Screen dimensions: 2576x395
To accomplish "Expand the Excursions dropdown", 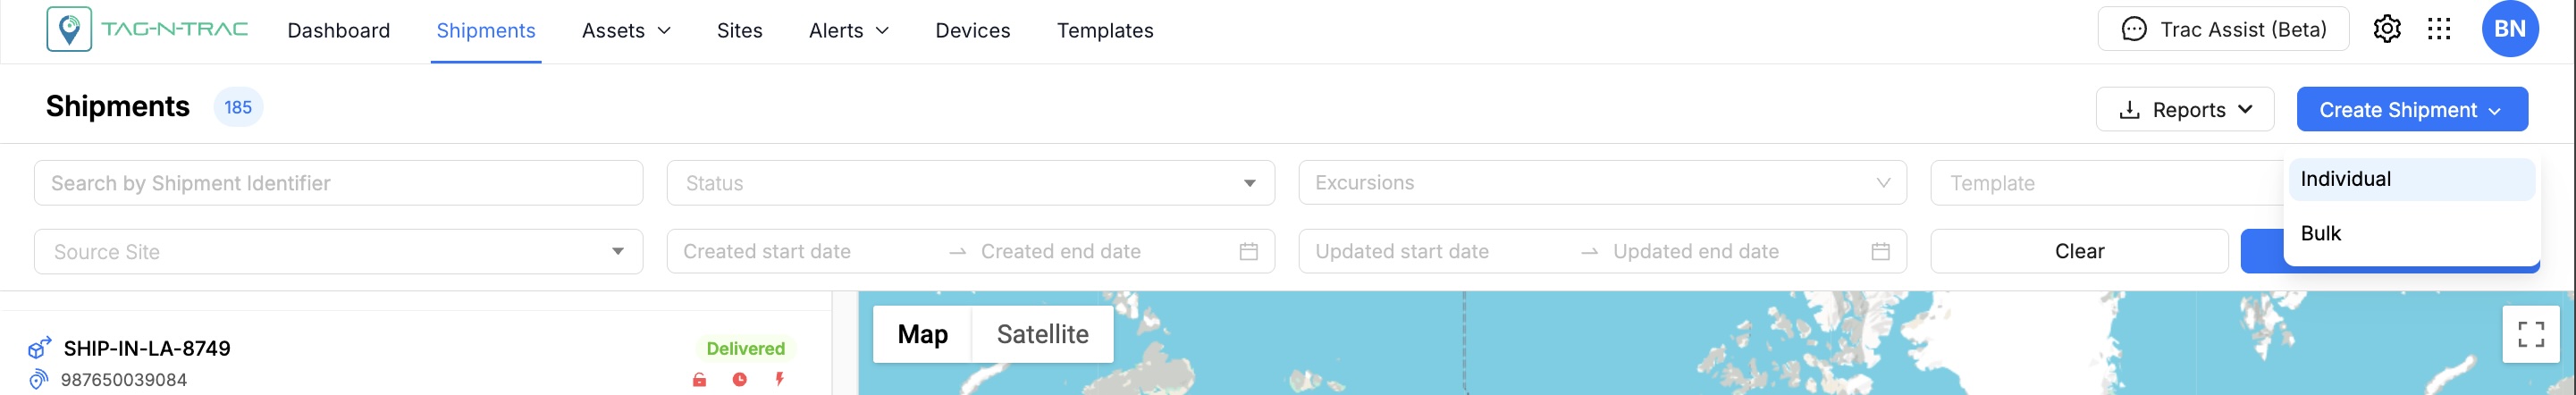I will (x=1602, y=183).
